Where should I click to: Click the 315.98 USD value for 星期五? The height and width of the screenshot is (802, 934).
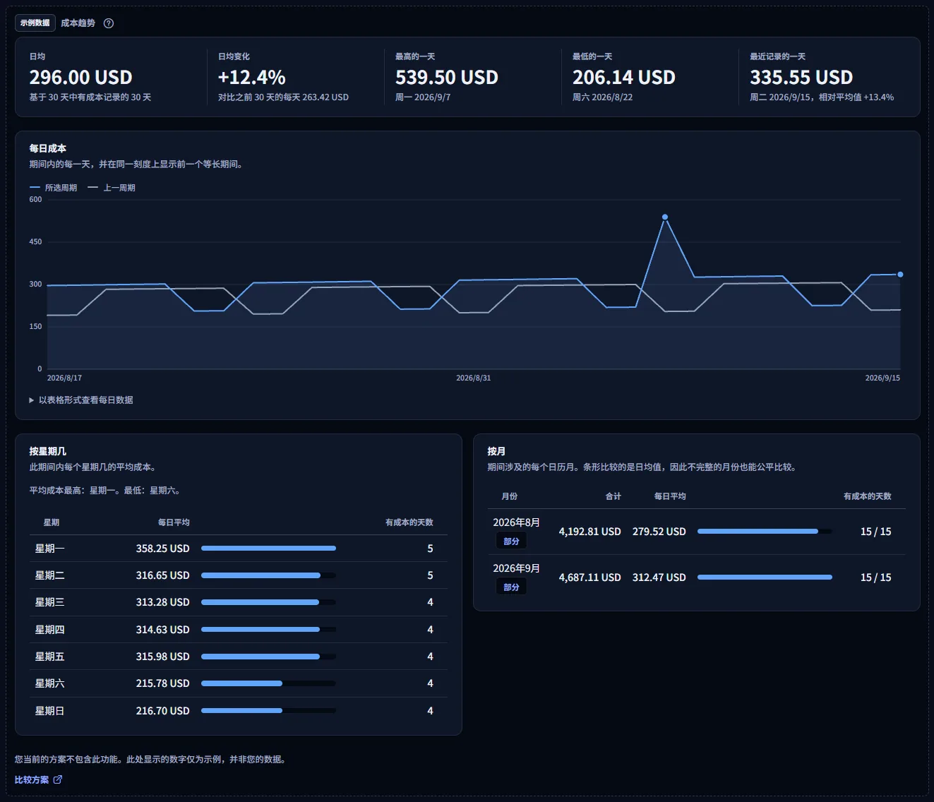(x=162, y=657)
